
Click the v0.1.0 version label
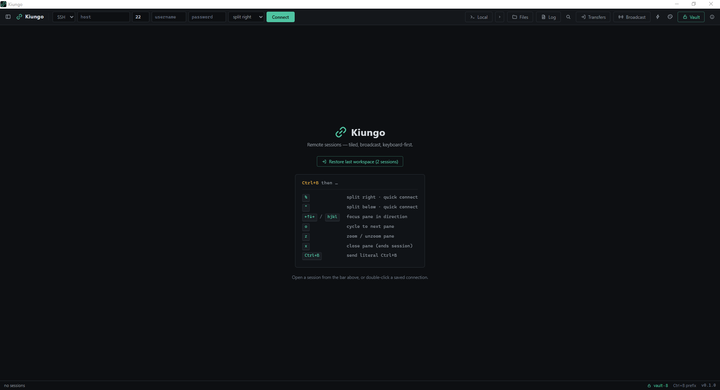point(709,385)
